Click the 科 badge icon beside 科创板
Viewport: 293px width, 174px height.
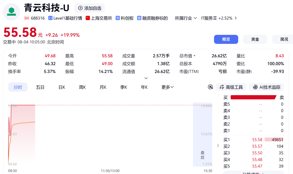point(117,18)
